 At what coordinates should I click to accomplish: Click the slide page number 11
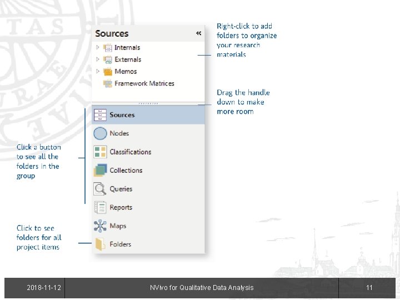click(x=369, y=288)
